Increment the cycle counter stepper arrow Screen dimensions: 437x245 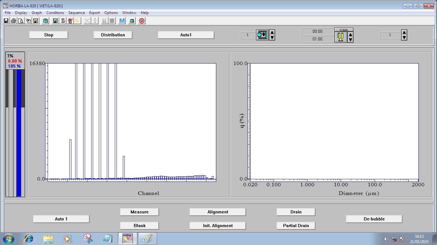click(272, 32)
